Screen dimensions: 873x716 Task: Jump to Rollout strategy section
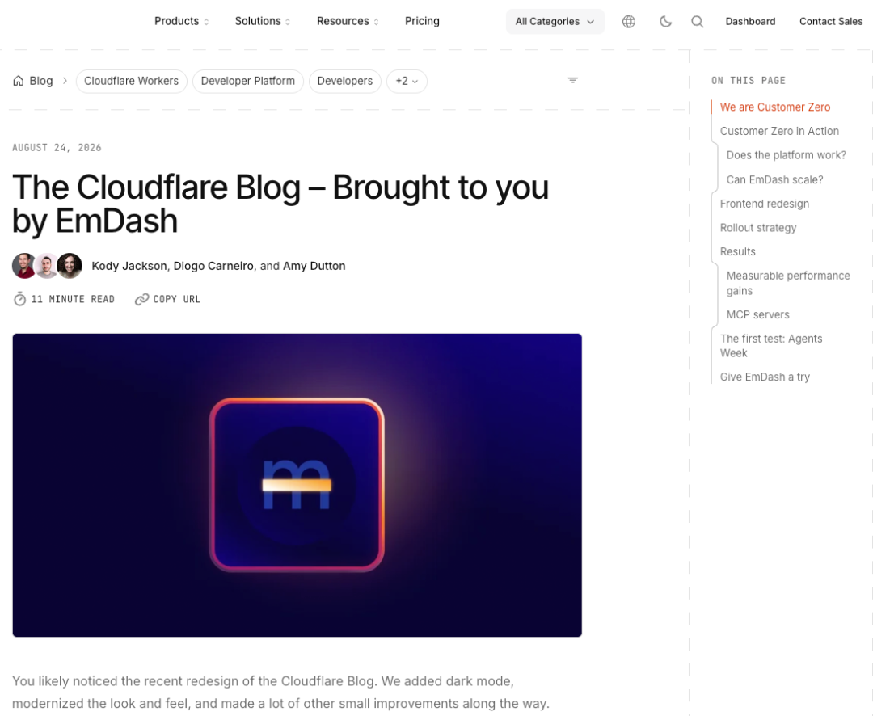(757, 228)
